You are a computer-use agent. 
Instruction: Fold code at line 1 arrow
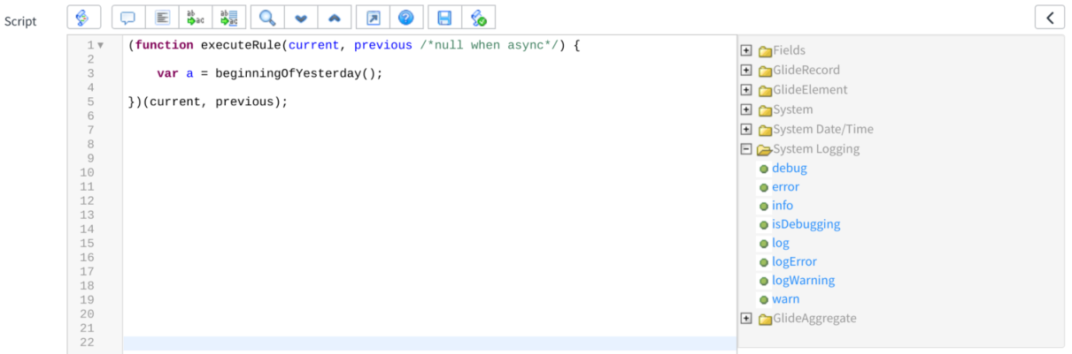[100, 45]
